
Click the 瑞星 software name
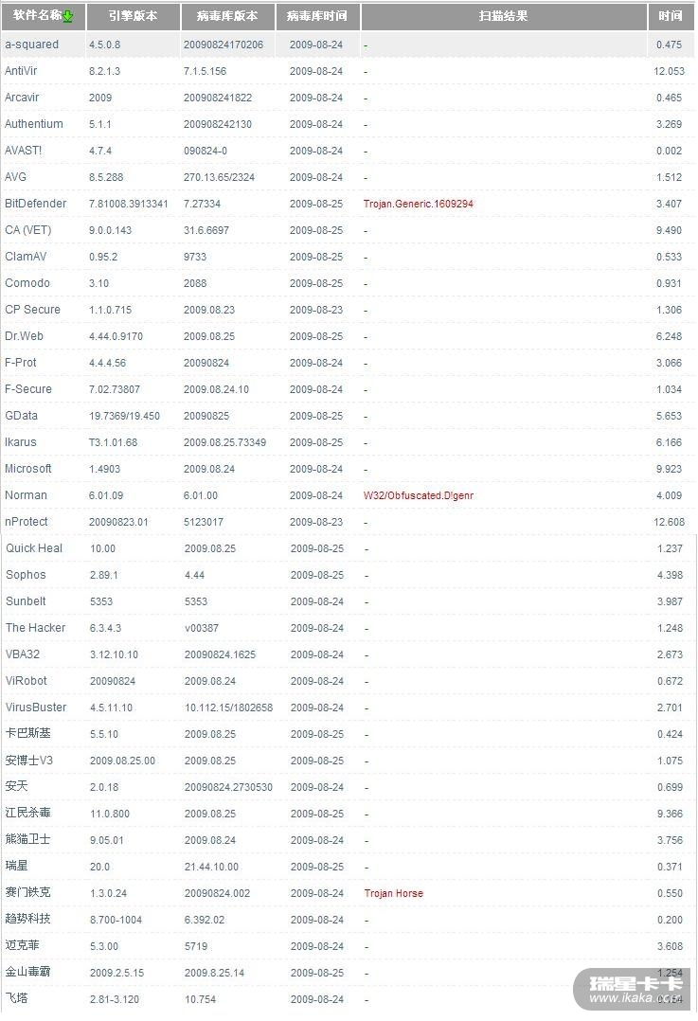point(18,867)
